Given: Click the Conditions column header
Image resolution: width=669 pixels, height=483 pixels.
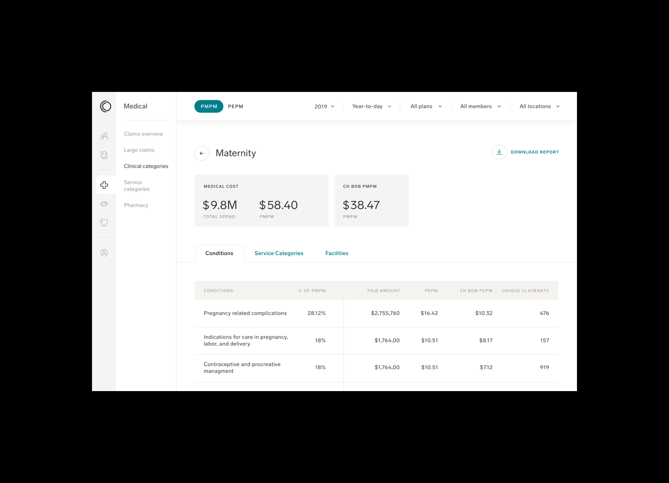Looking at the screenshot, I should (219, 291).
